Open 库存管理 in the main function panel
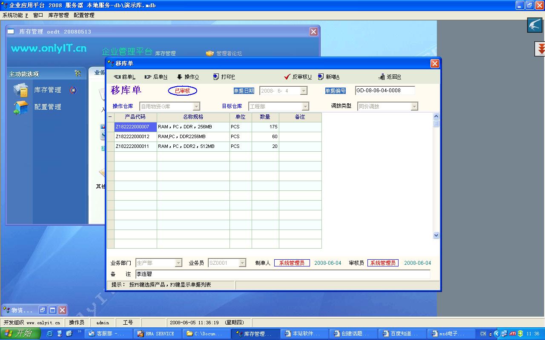Screen dimensions: 545x340 pos(47,90)
